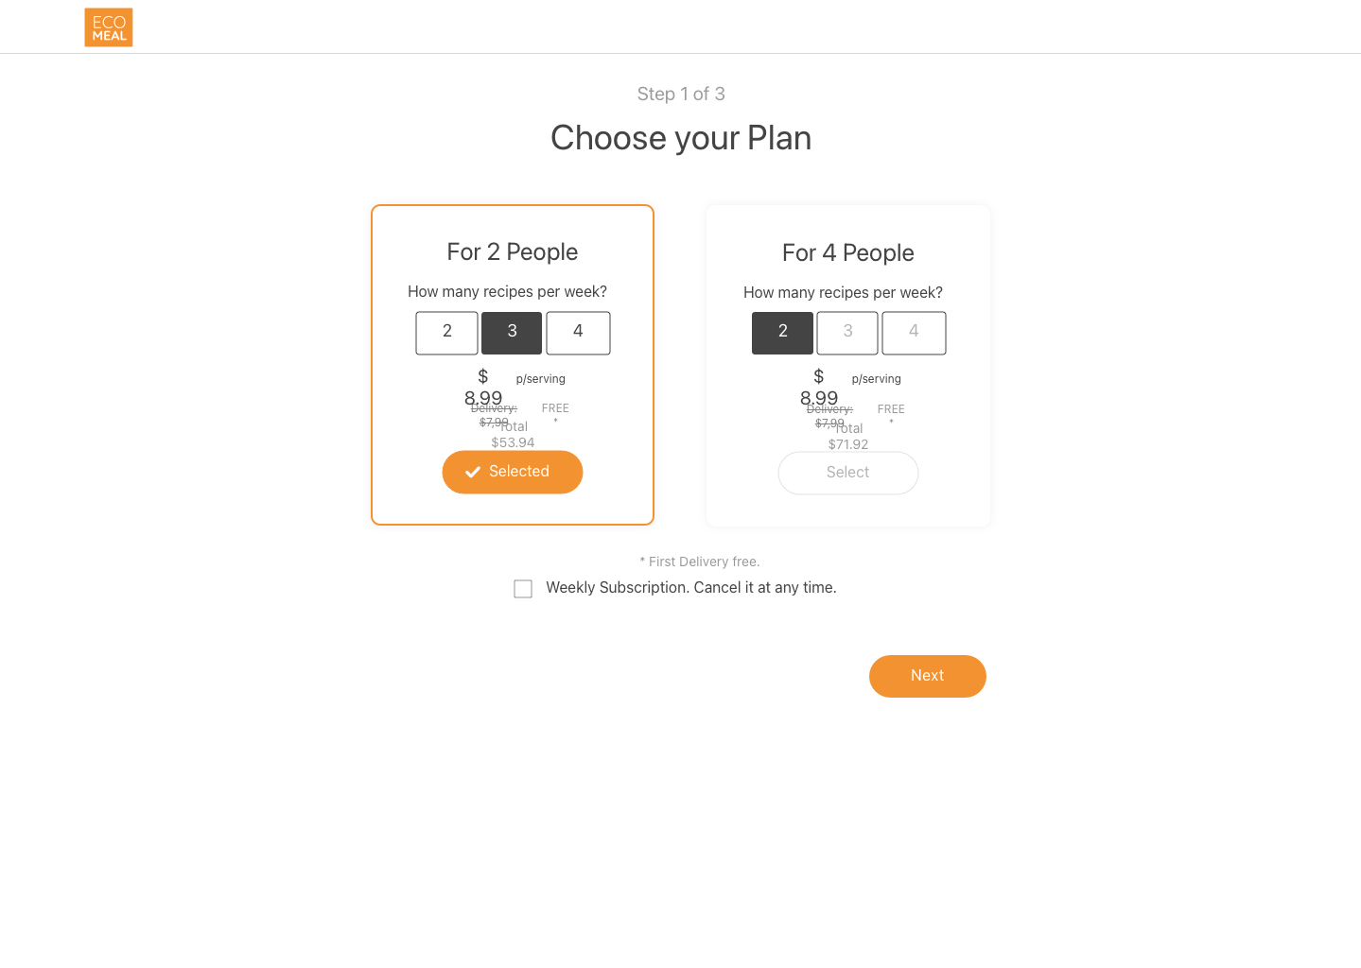Click the $53.94 total price
This screenshot has height=968, width=1361.
pos(513,442)
